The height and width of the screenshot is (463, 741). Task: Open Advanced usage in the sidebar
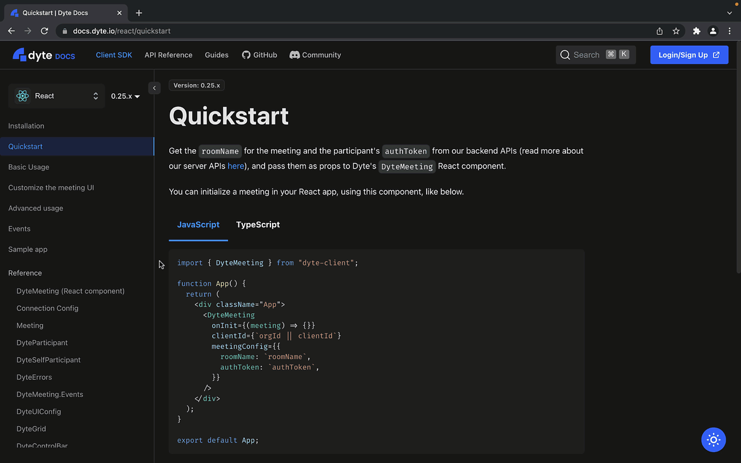click(35, 208)
